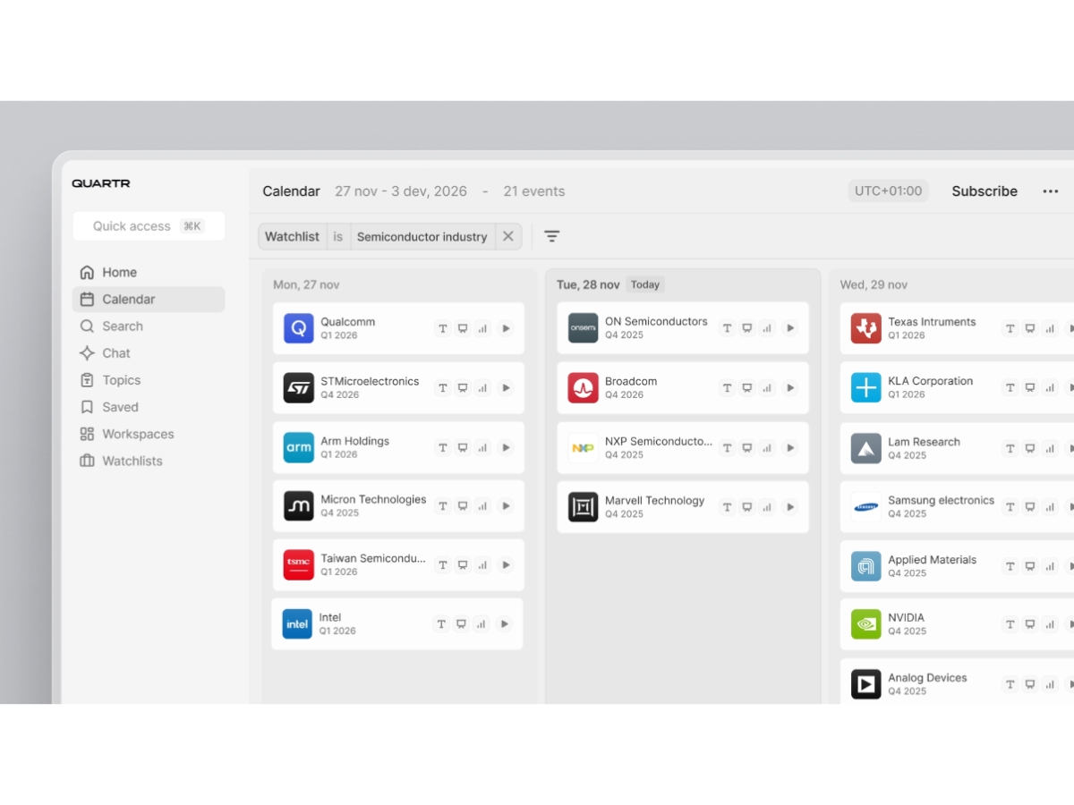Play STMicroelectronics call audio
Image resolution: width=1074 pixels, height=805 pixels.
click(506, 387)
